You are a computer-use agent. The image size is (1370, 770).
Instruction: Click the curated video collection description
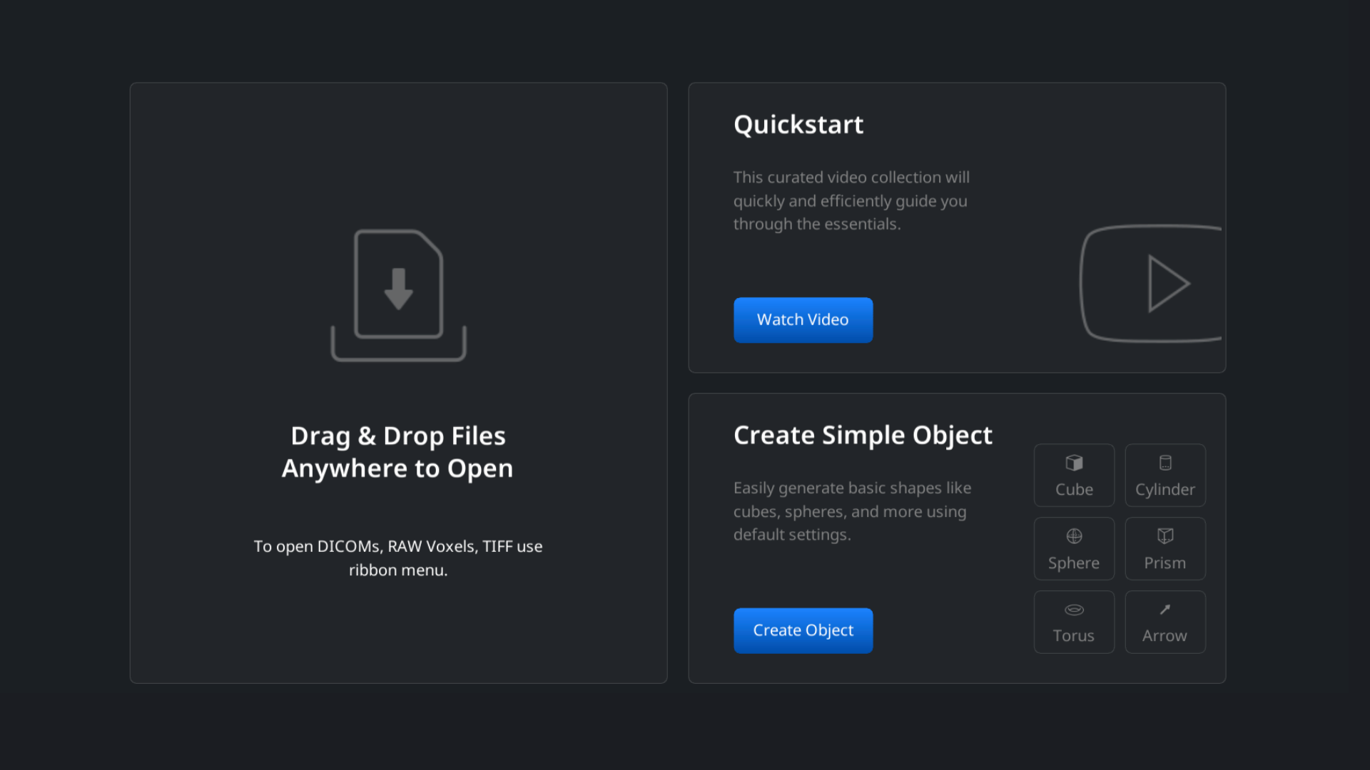(x=851, y=200)
